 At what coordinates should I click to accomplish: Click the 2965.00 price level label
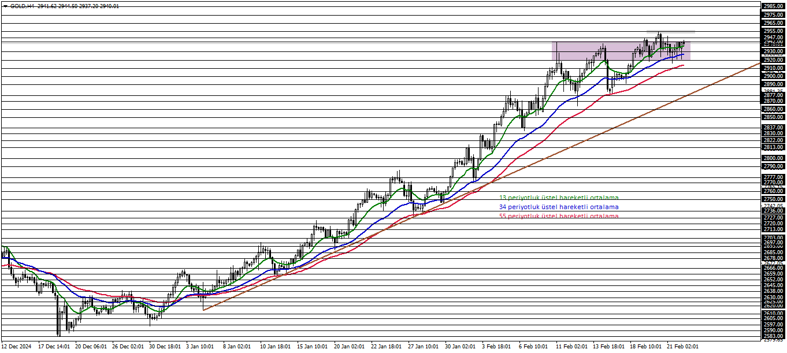[x=774, y=23]
